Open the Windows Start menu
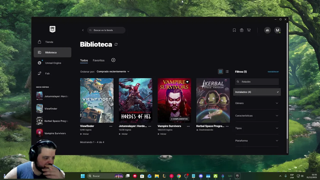 point(83,176)
